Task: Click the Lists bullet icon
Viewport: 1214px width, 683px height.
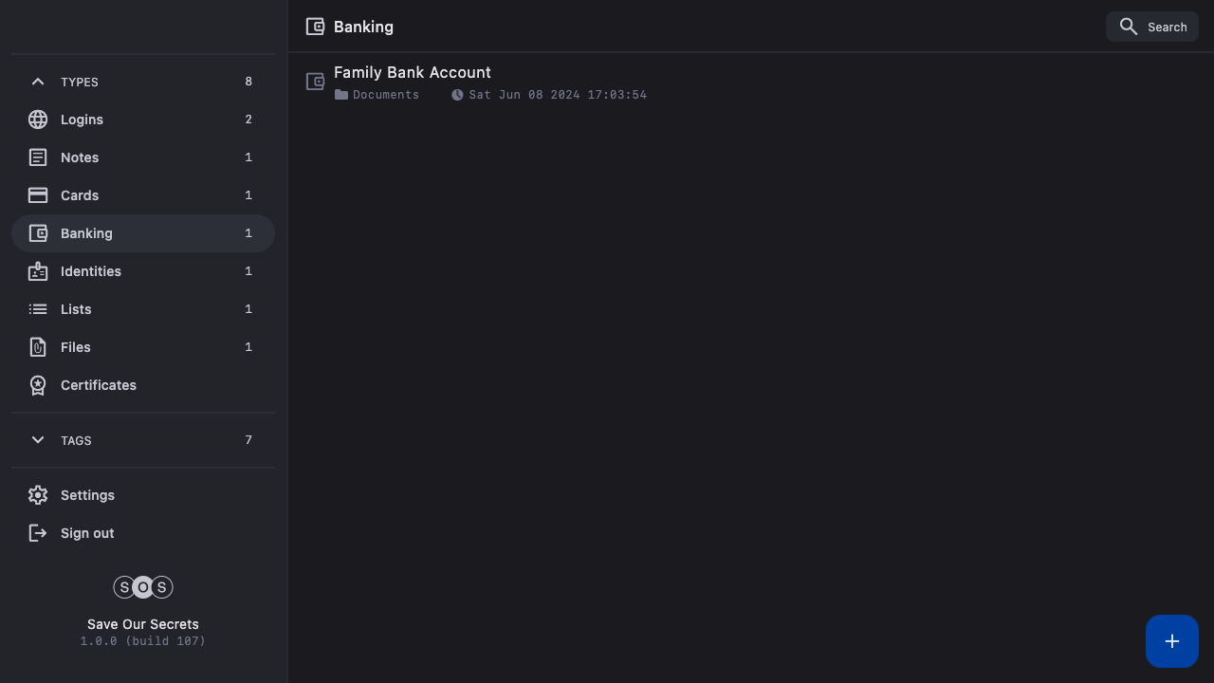Action: 38,309
